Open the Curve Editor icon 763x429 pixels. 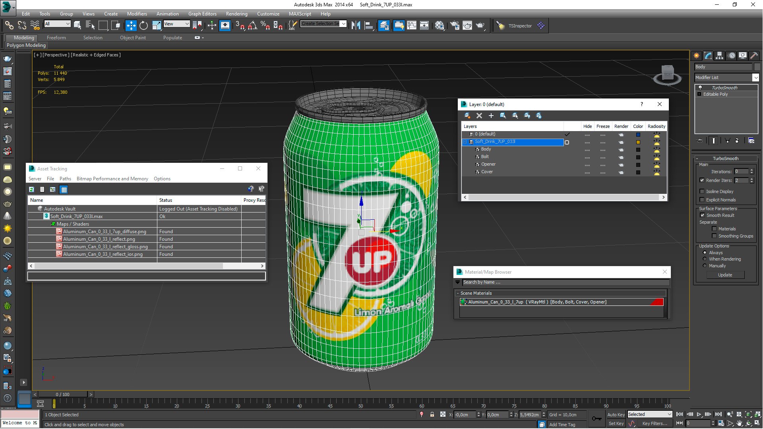pyautogui.click(x=412, y=25)
